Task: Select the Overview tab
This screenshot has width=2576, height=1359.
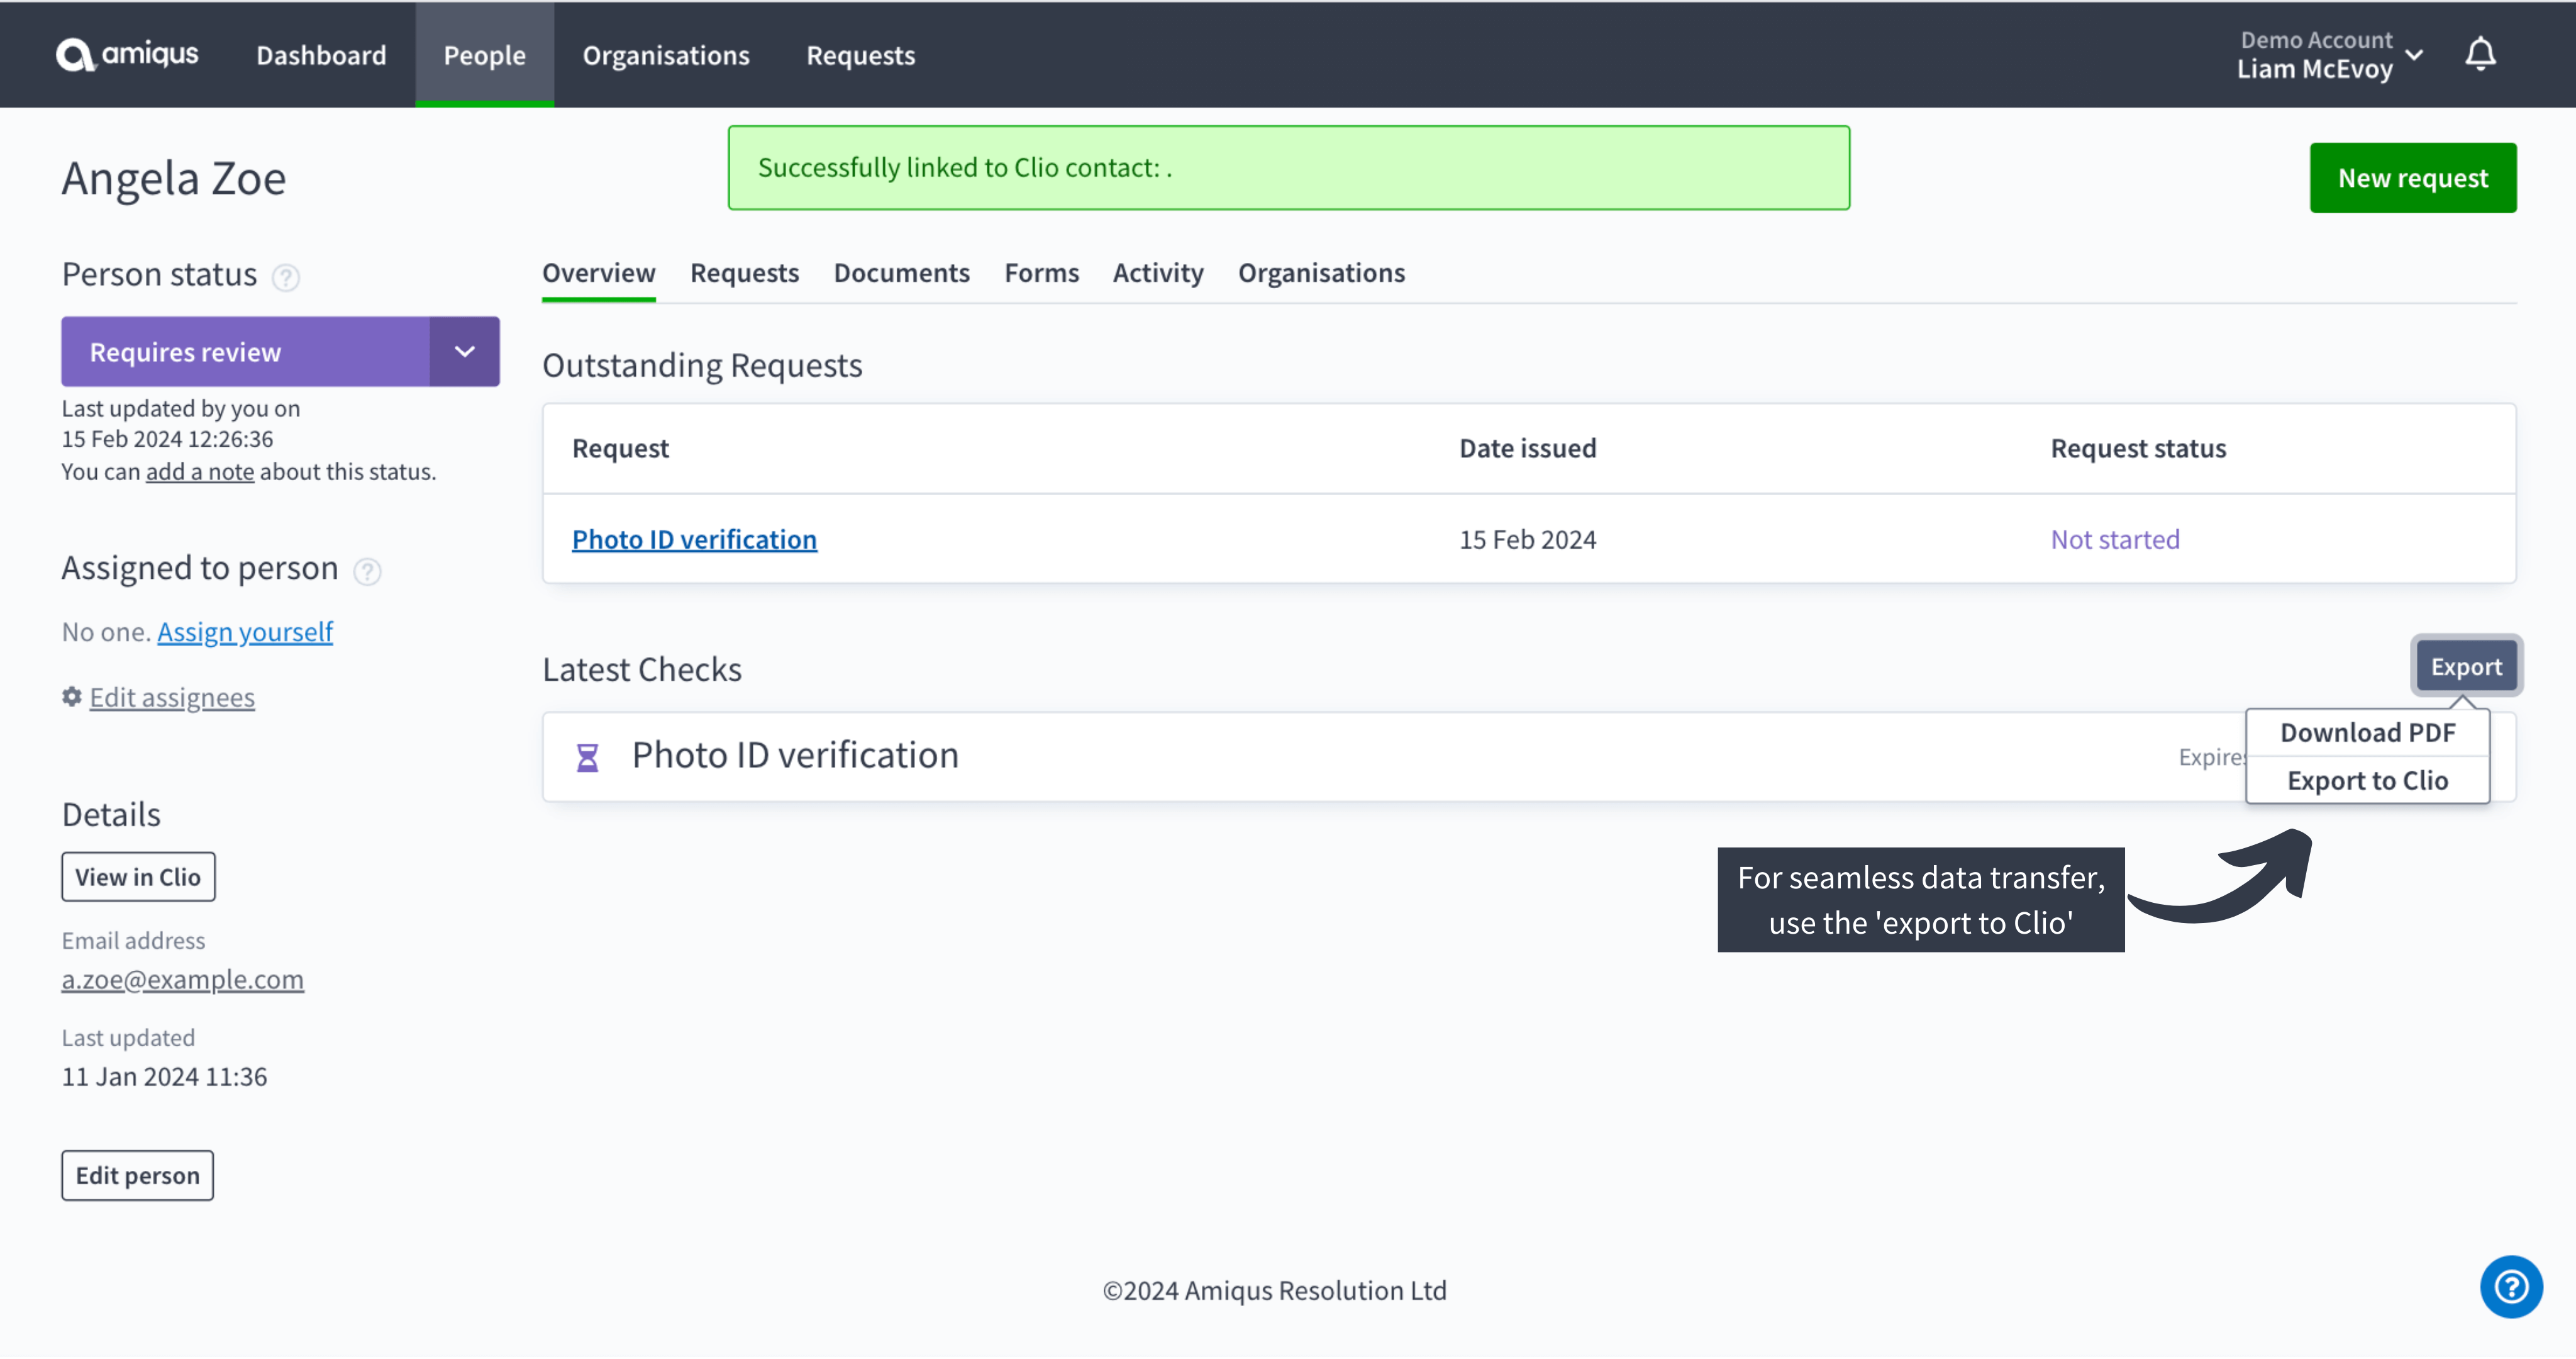Action: 599,273
